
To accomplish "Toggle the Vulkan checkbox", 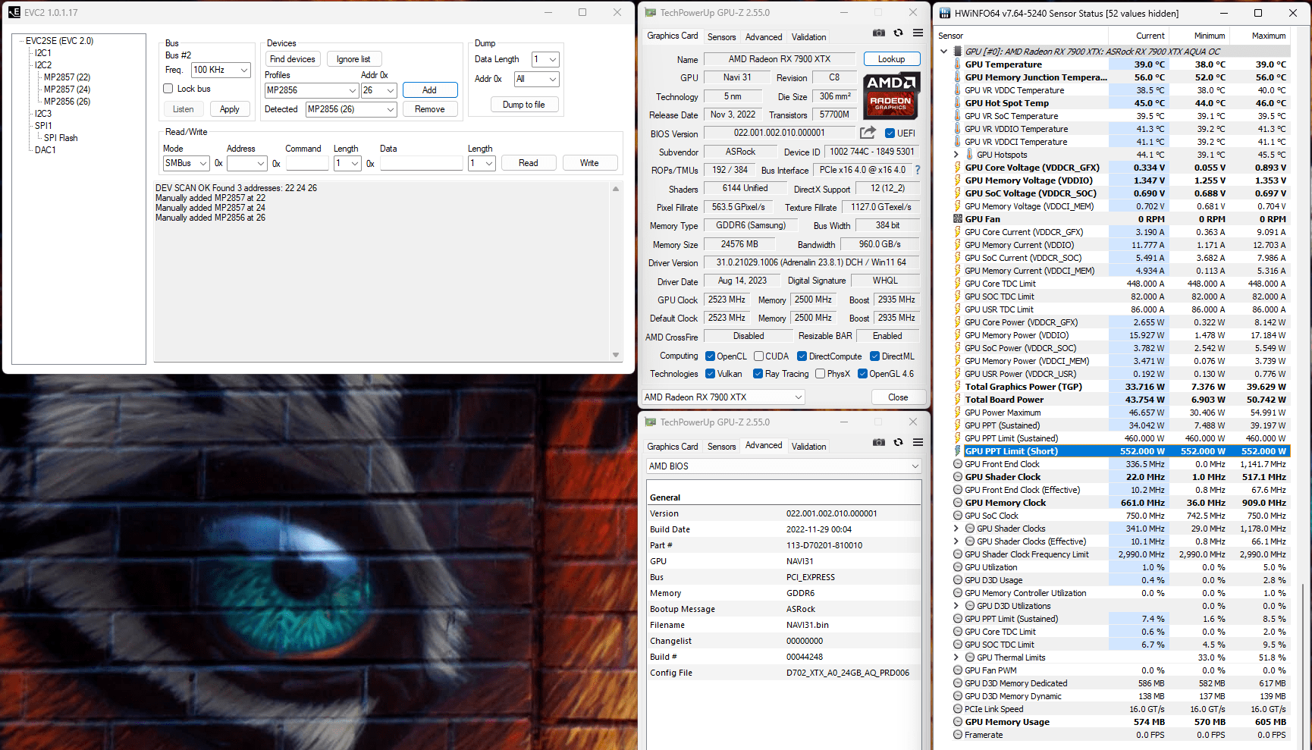I will point(711,374).
